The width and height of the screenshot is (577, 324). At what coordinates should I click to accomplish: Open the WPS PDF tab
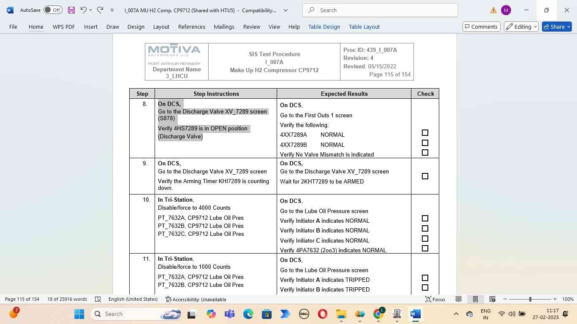point(63,27)
